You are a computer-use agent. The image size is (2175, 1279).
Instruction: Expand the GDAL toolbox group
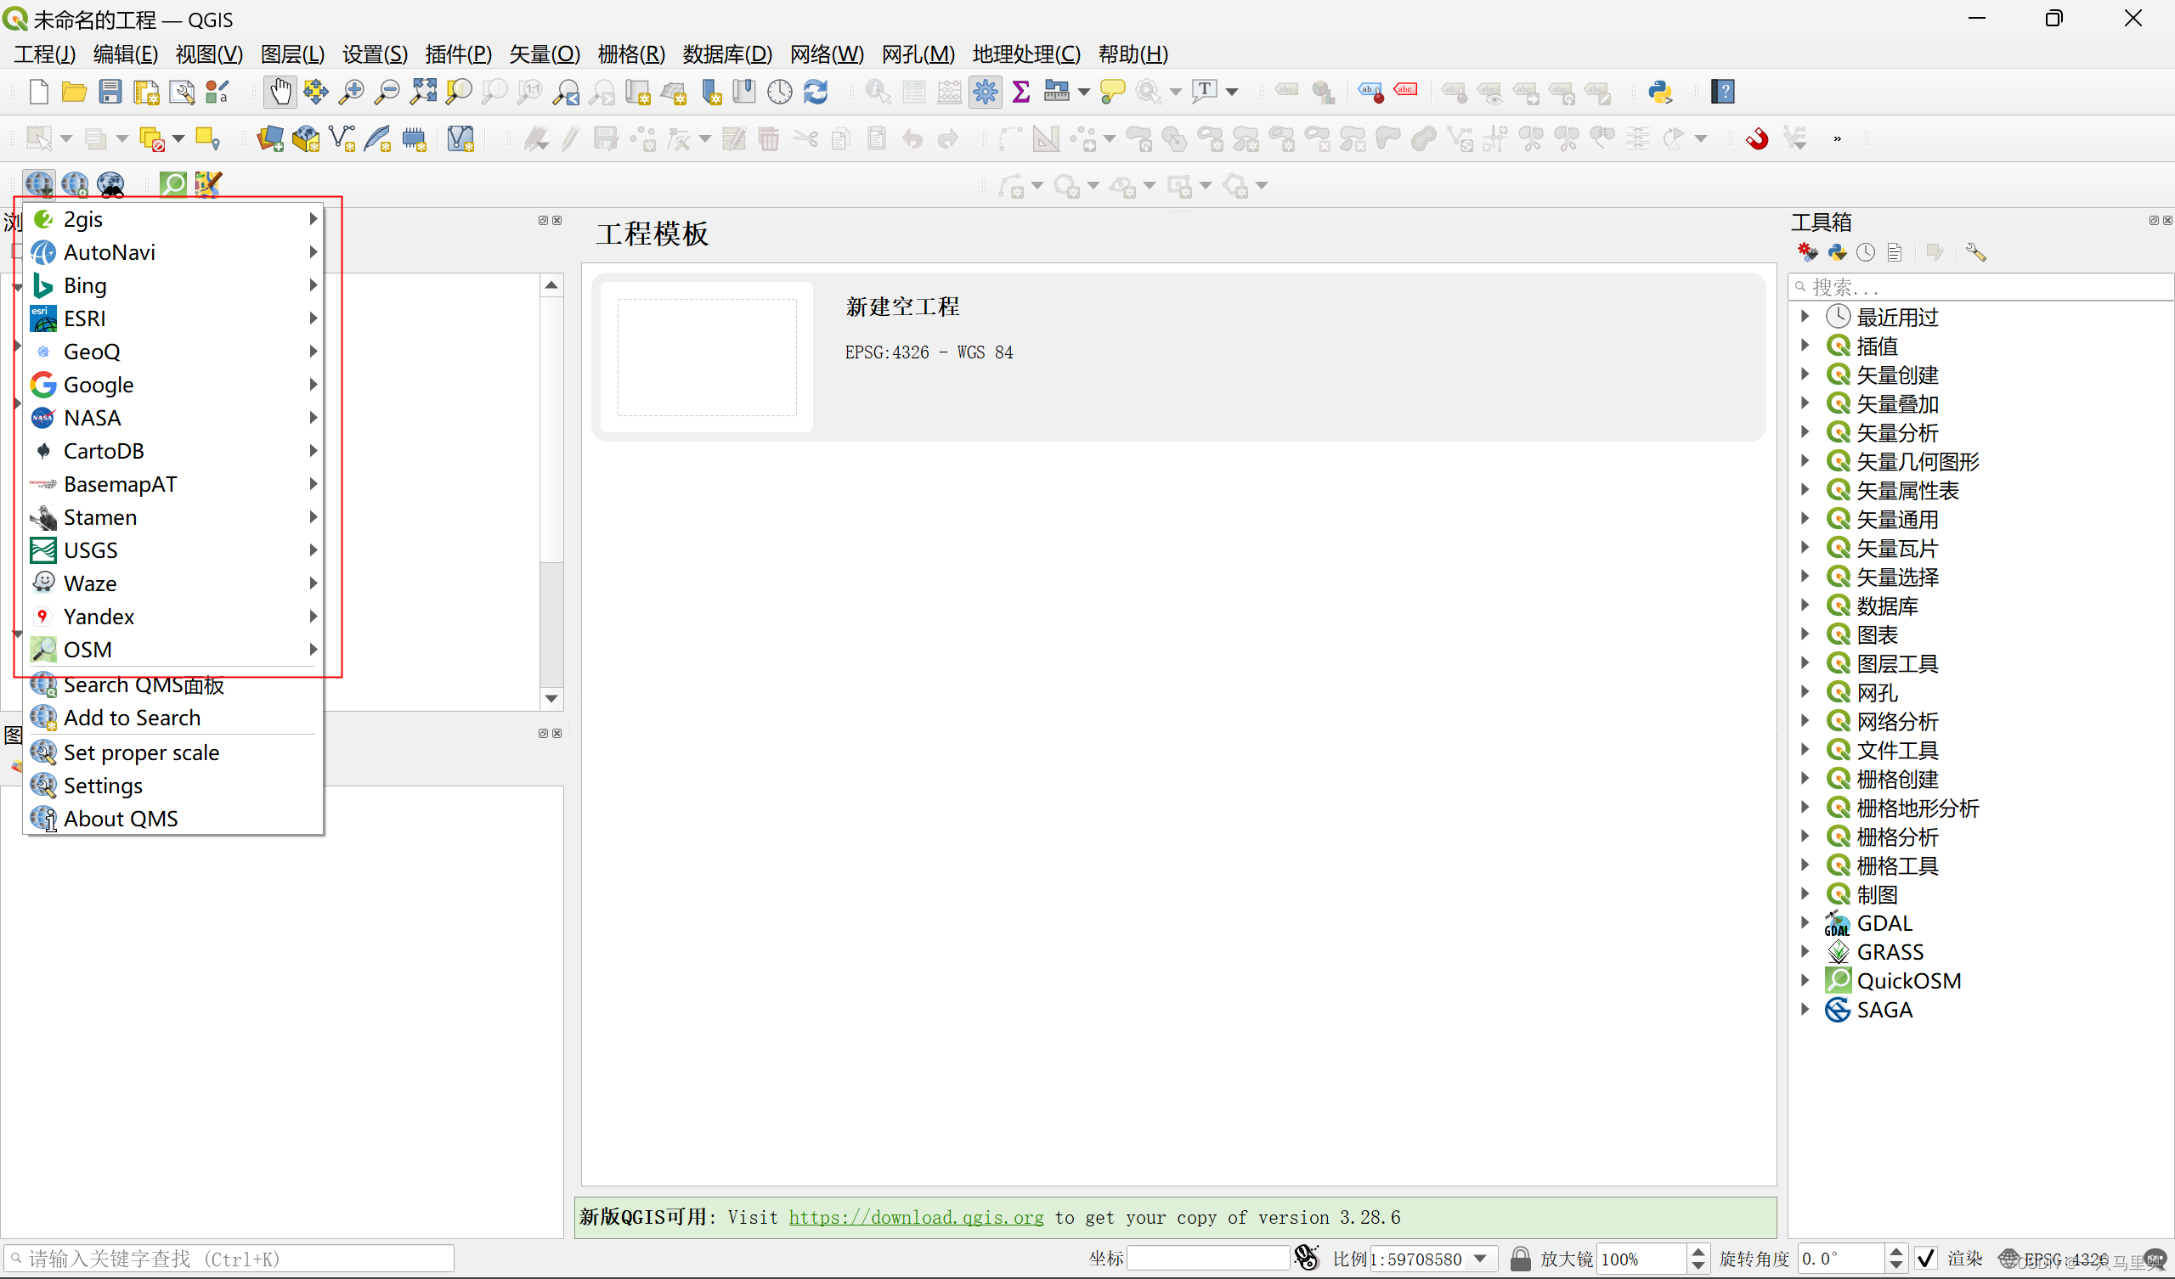(x=1805, y=922)
